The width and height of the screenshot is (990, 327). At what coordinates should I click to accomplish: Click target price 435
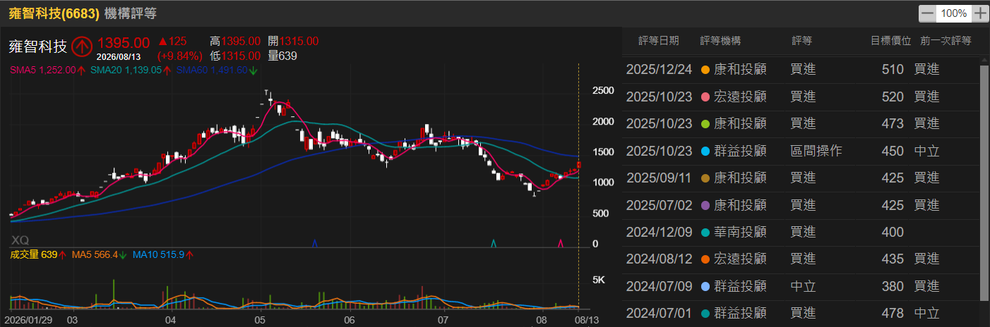point(893,259)
